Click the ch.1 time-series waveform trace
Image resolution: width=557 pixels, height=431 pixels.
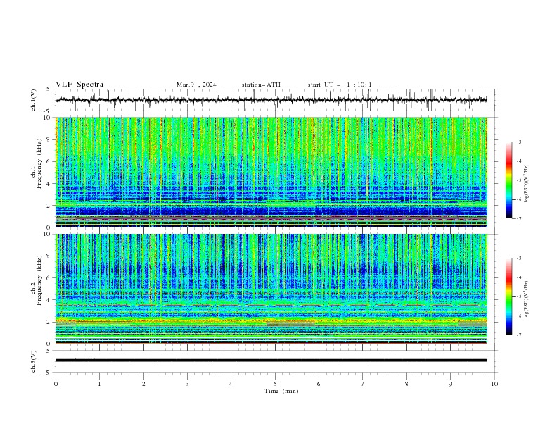pyautogui.click(x=271, y=100)
